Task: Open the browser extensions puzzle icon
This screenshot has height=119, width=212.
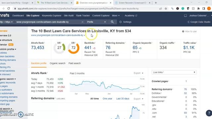Action: 198,9
